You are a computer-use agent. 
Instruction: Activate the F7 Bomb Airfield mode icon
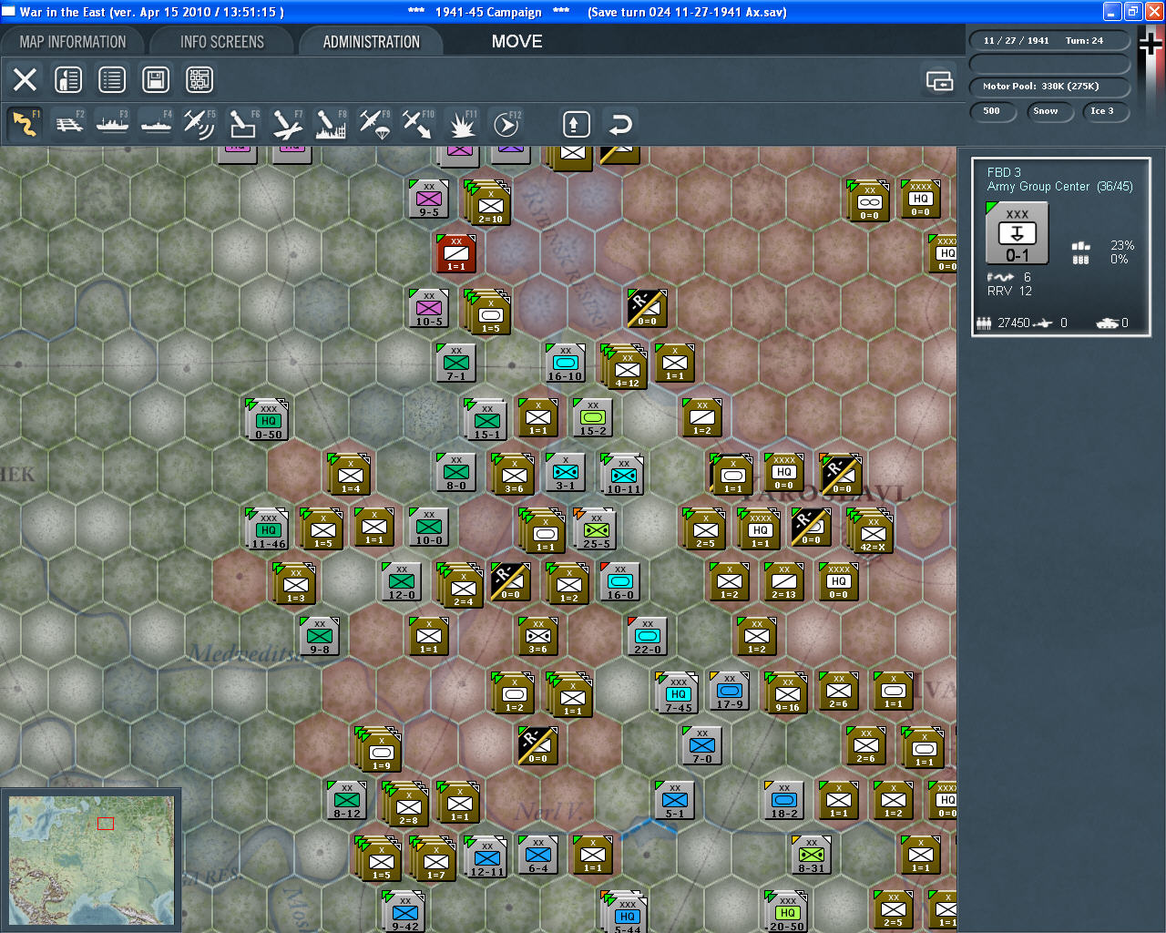(287, 124)
